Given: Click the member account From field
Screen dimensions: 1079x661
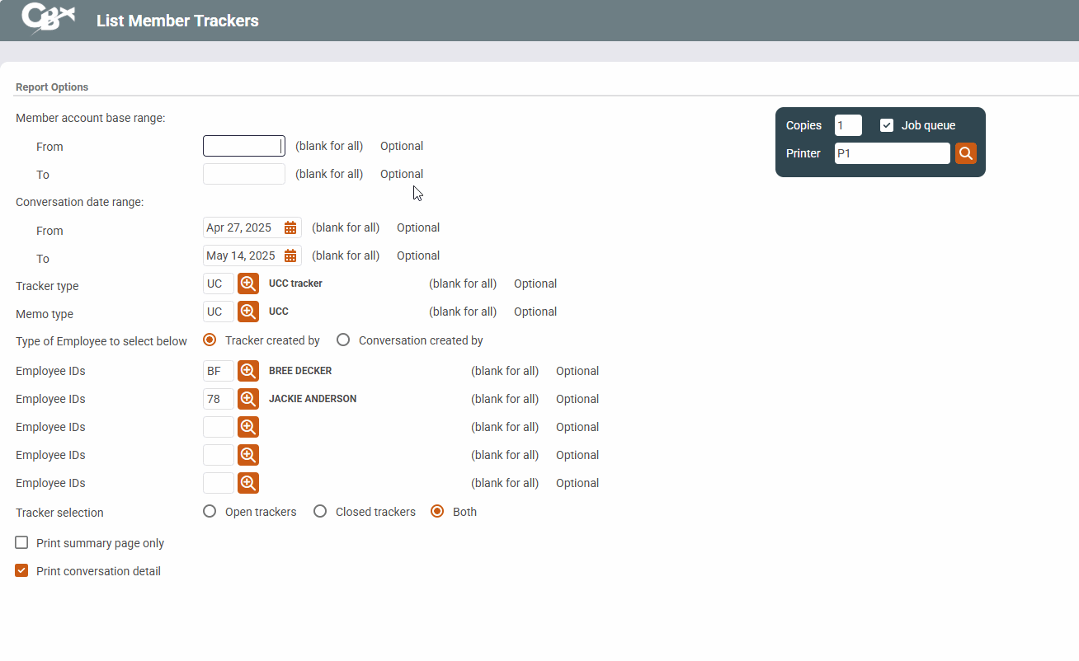Looking at the screenshot, I should [243, 147].
